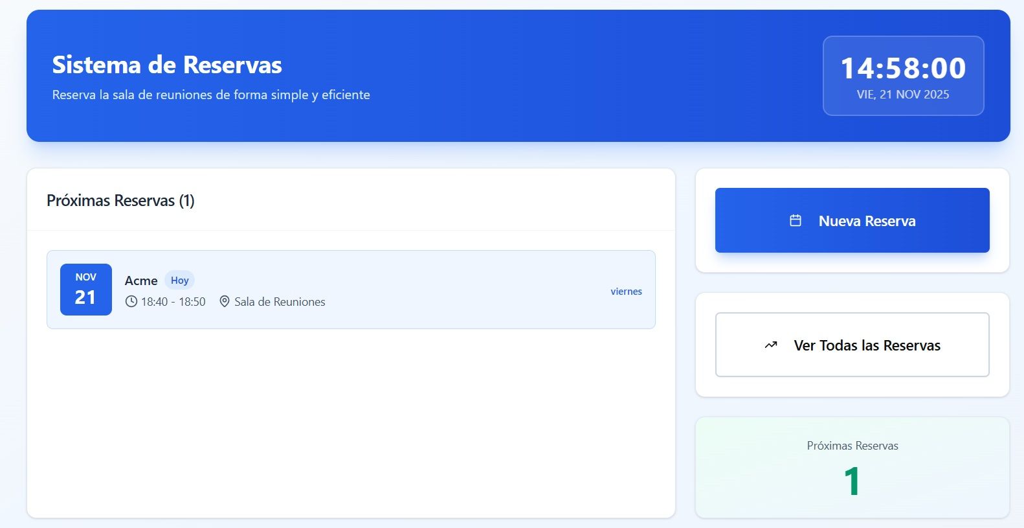Click the date VIE, 21 NOV 2025

903,95
